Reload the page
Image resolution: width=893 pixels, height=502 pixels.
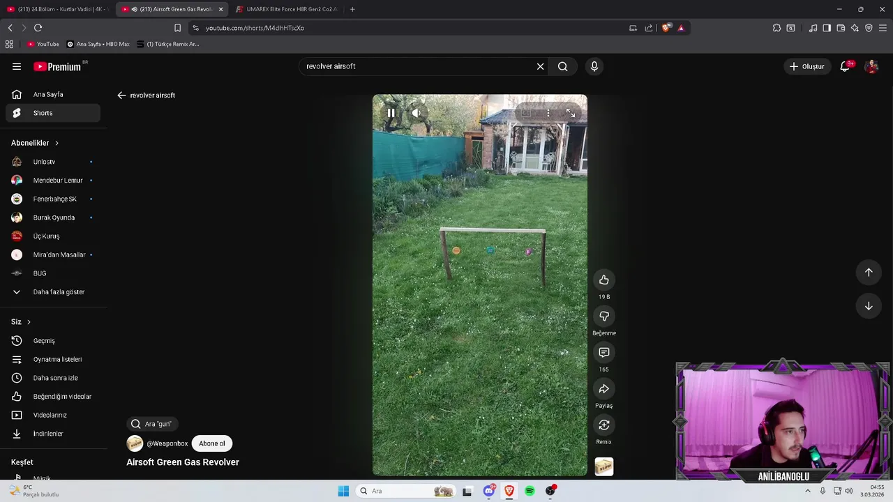pos(38,28)
